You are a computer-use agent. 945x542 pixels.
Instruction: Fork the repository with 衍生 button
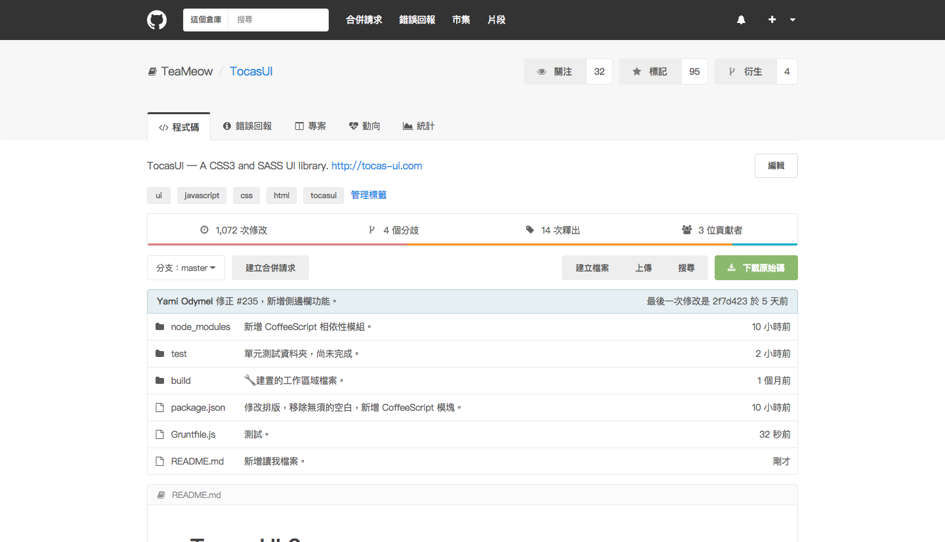pos(745,72)
